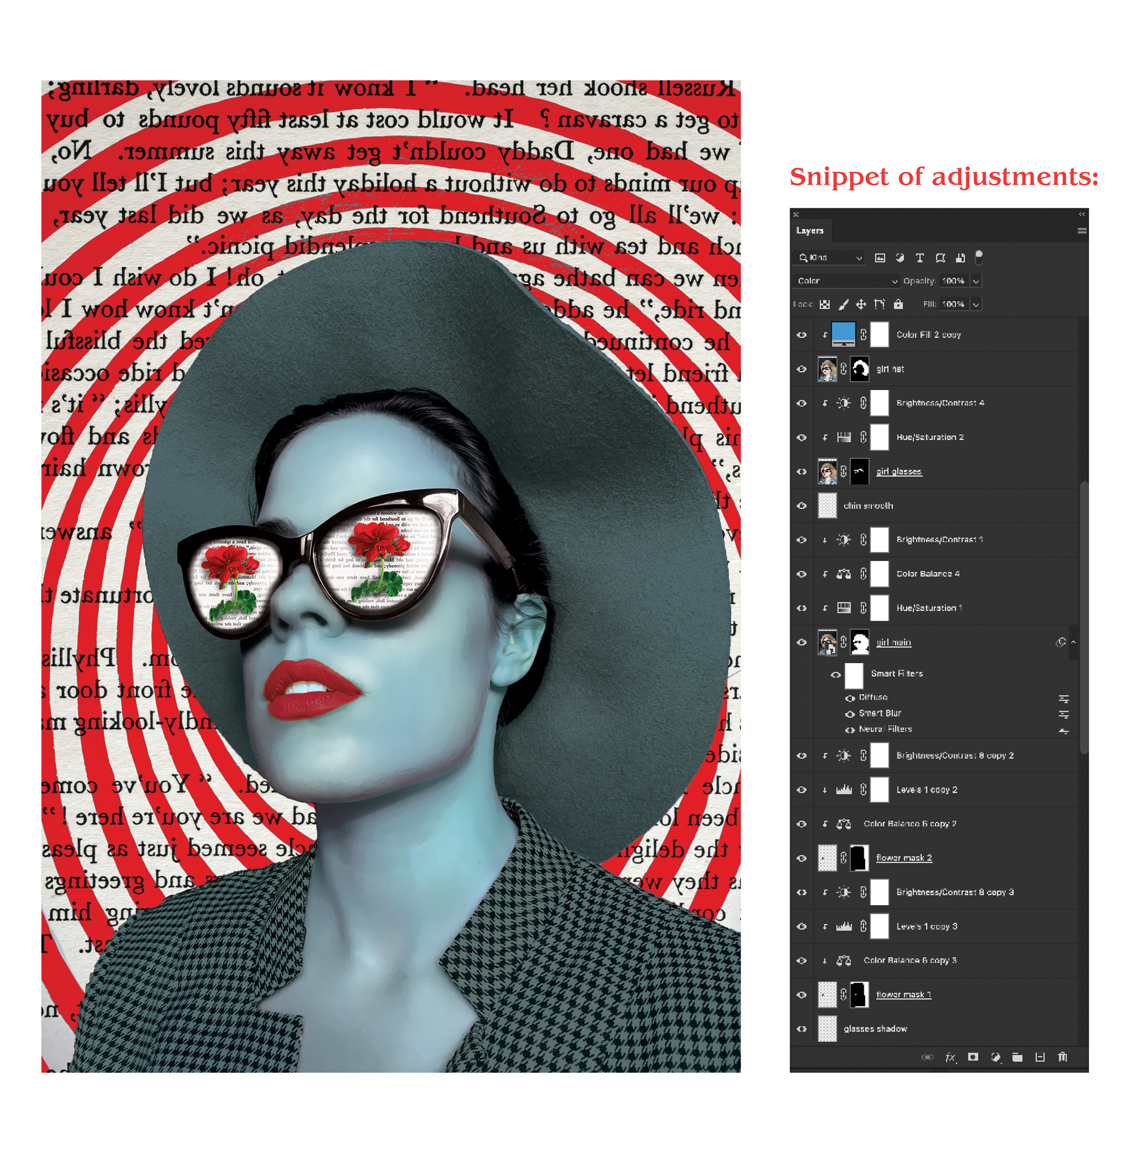Open the Opacity slider dropdown arrow

[976, 281]
